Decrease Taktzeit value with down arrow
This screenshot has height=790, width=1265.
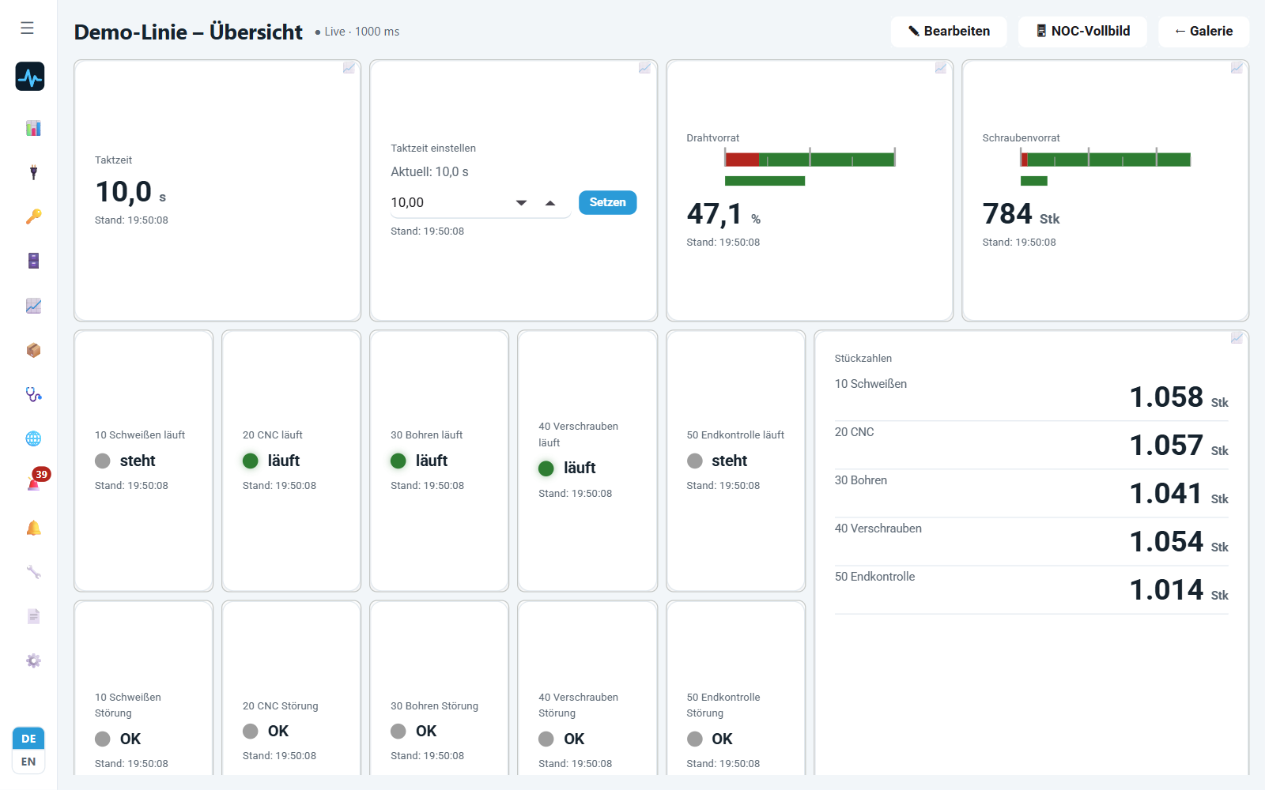tap(521, 203)
